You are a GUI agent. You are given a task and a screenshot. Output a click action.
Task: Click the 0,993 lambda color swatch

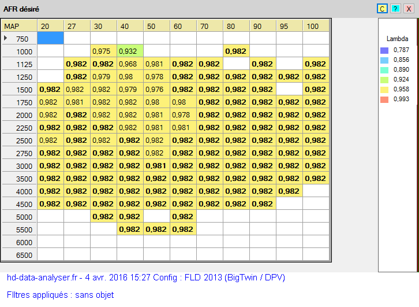tap(384, 99)
